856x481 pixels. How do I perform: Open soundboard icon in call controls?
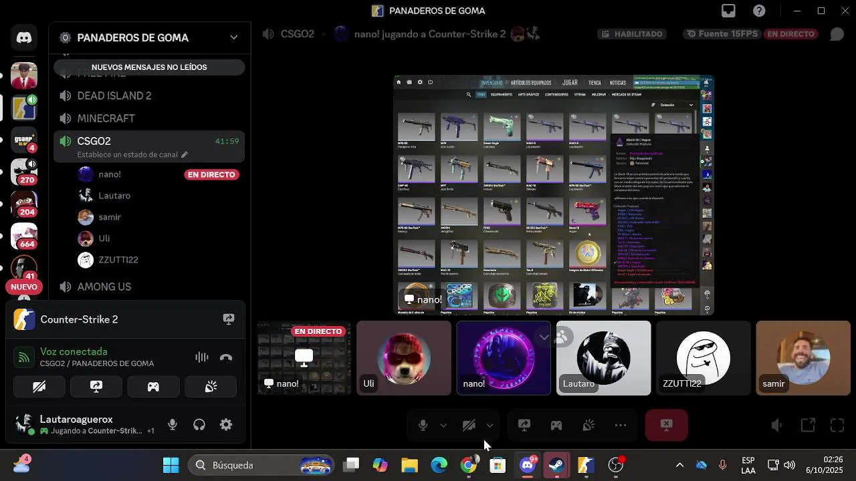pyautogui.click(x=588, y=425)
